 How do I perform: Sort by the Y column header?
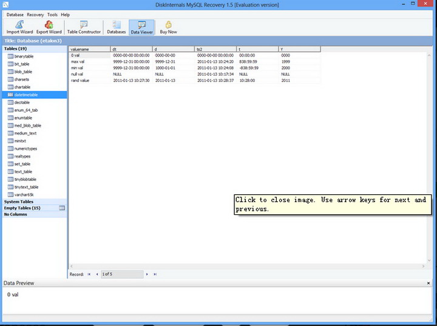coord(300,49)
